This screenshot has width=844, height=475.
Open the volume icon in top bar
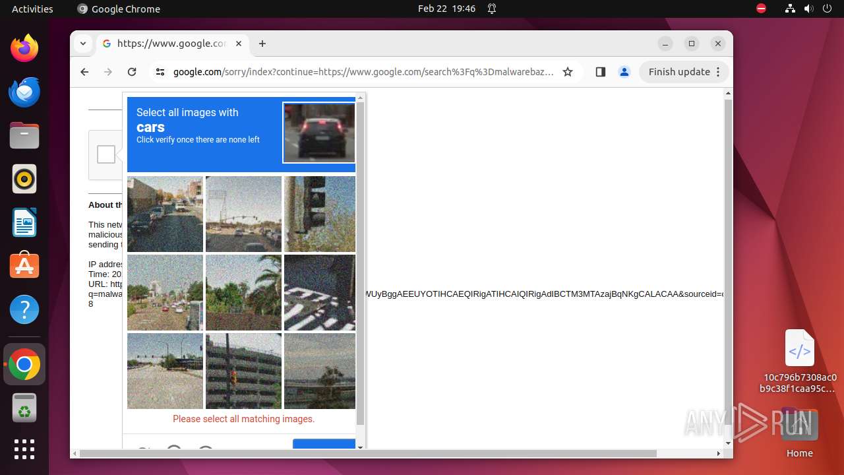coord(808,9)
